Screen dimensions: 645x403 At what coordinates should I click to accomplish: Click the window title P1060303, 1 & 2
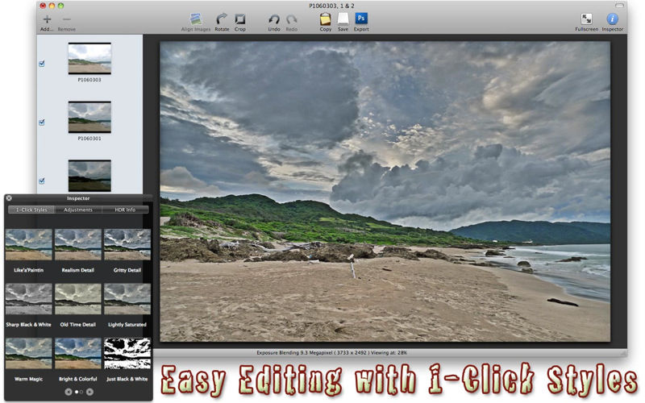pos(331,6)
